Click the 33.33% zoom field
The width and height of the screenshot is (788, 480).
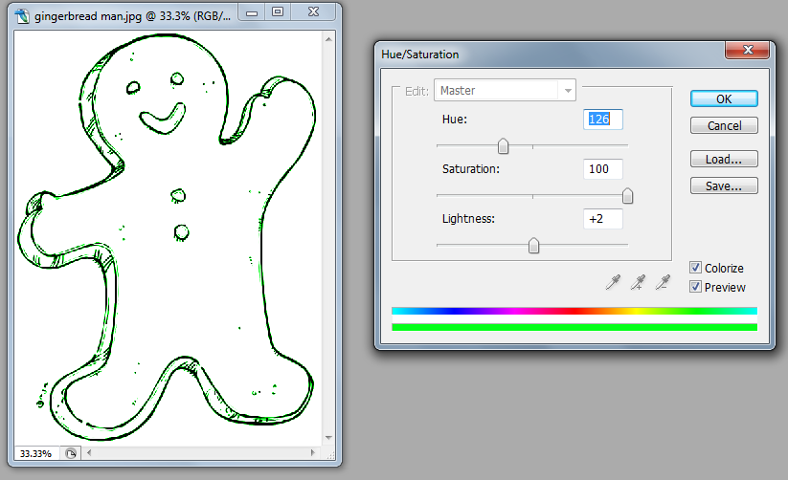[36, 453]
